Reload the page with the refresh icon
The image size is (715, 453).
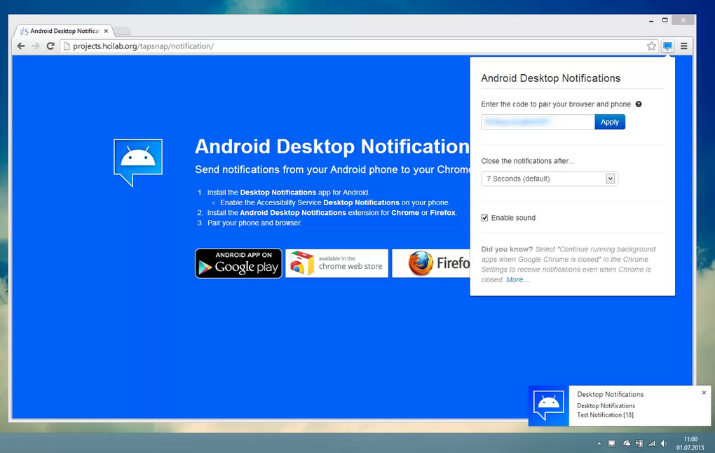coord(50,46)
